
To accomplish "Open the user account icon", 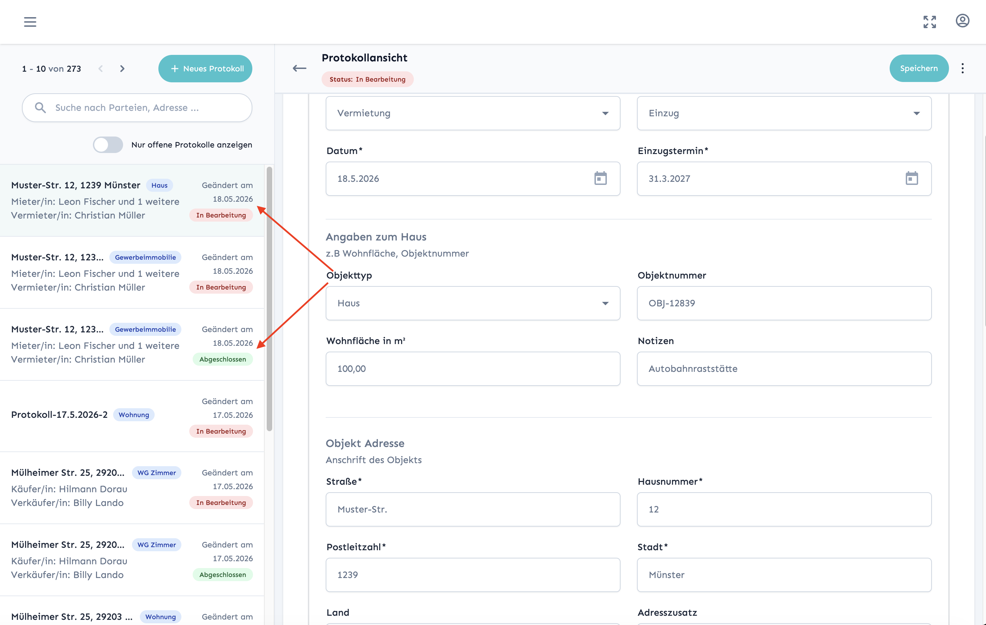I will [x=962, y=21].
